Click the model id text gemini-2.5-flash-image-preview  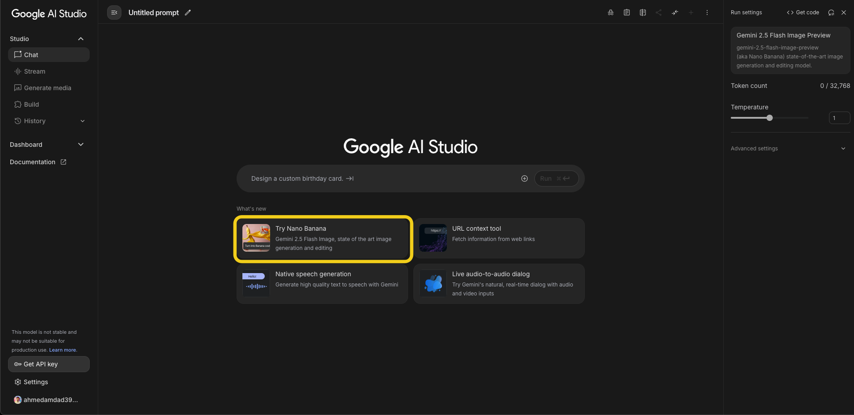pos(777,48)
